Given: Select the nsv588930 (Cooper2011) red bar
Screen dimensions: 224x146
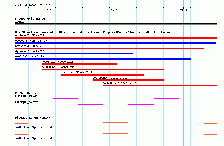Looking at the screenshot, I should [x=160, y=85].
